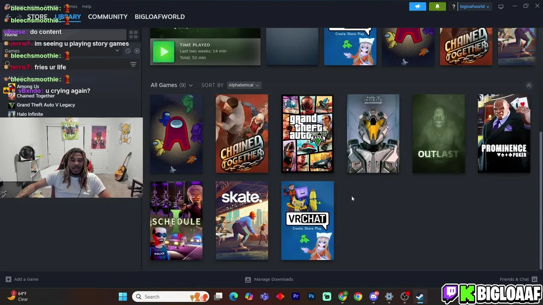Open Manage Downloads
Screen dimensions: 543x305
[x=269, y=279]
